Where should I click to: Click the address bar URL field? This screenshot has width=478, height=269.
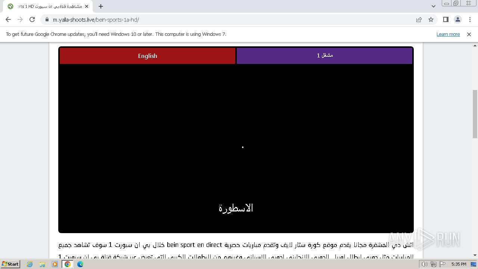pyautogui.click(x=228, y=20)
